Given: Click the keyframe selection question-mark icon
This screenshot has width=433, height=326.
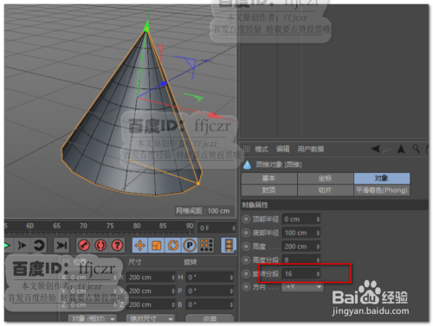Looking at the screenshot, I should pos(117,246).
